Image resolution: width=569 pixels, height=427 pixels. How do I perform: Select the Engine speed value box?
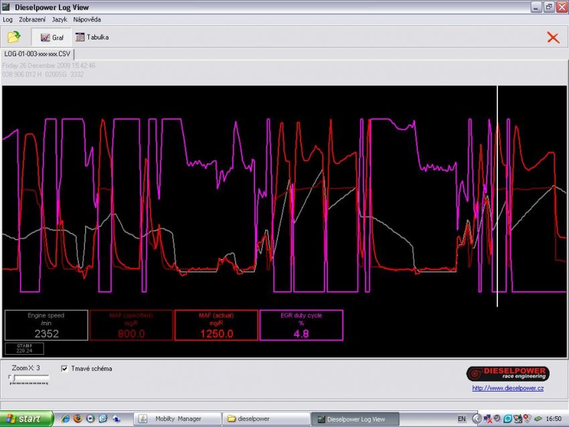pos(46,325)
